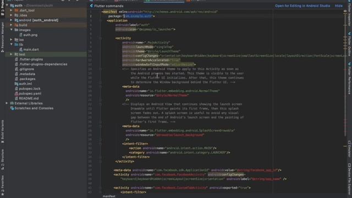Select .metadata file in tree
Image resolution: width=352 pixels, height=198 pixels.
(27, 74)
